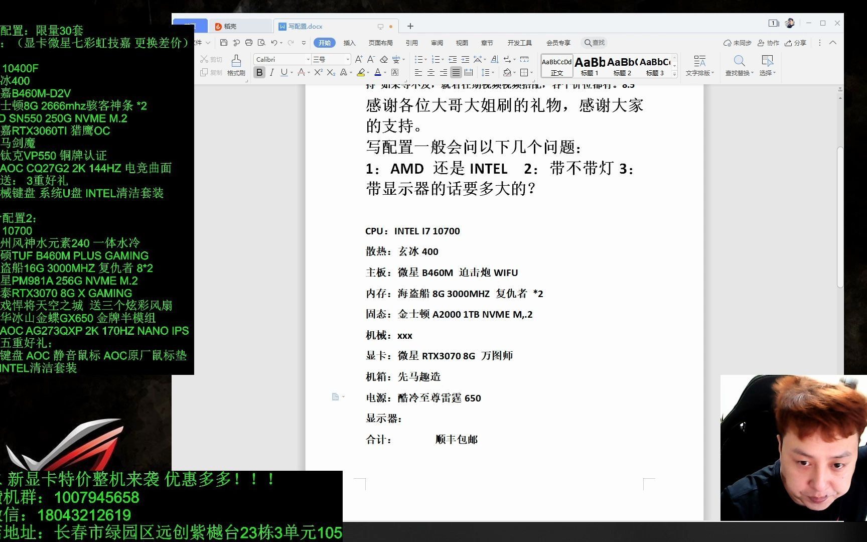The height and width of the screenshot is (542, 867).
Task: Click the 未同步 cloud sync button
Action: 737,43
